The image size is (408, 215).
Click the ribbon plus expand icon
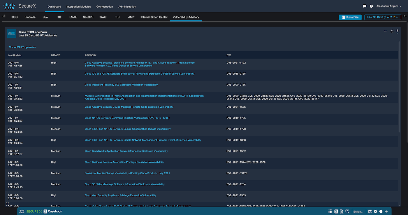[386, 211]
